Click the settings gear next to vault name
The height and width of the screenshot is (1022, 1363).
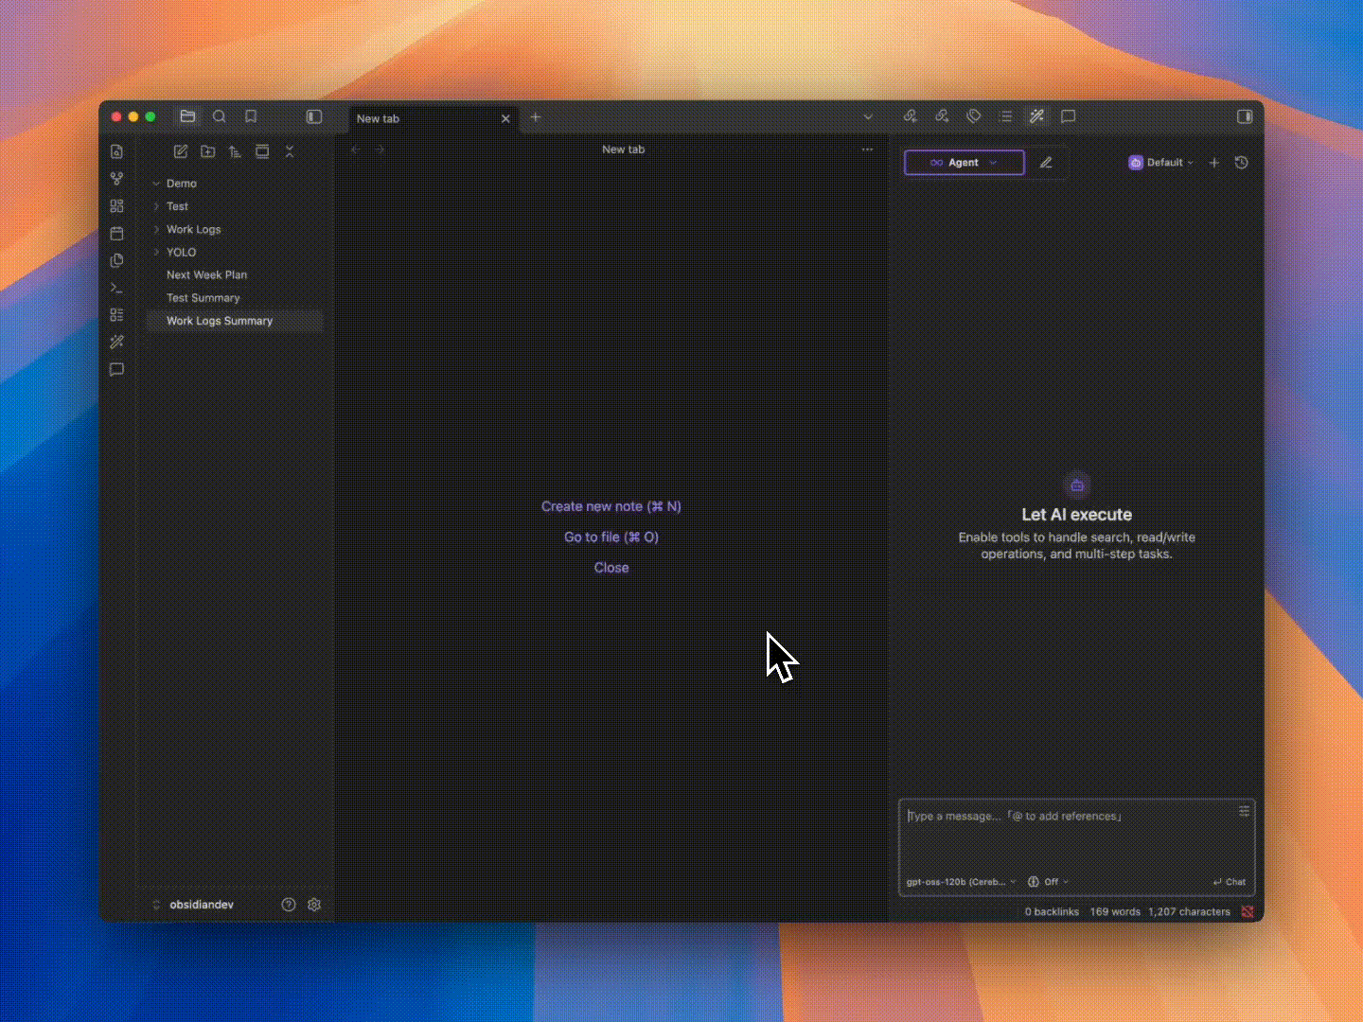(x=314, y=905)
